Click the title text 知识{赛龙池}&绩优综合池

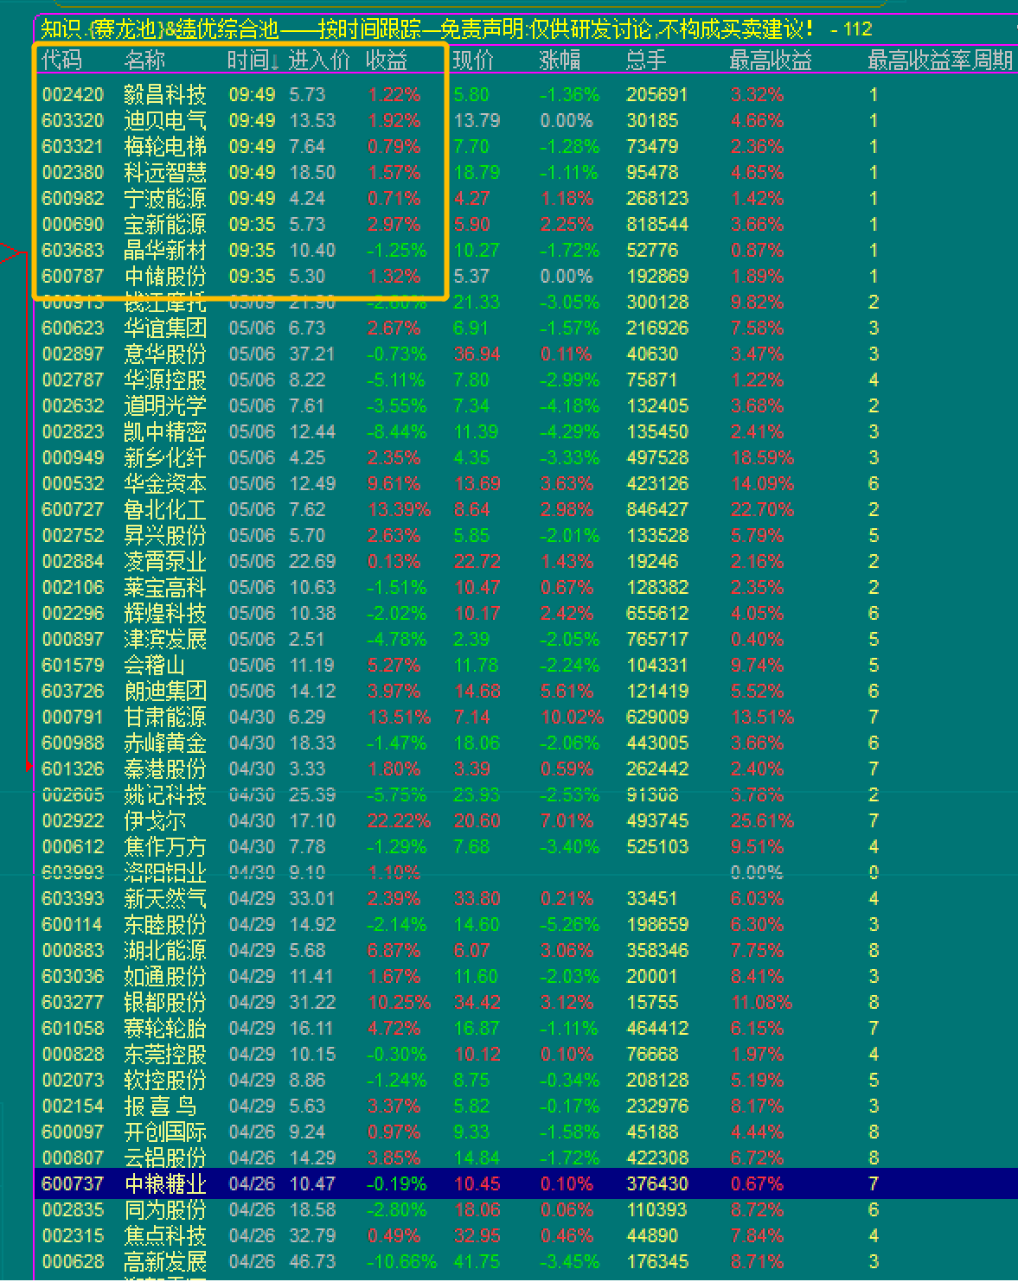160,30
